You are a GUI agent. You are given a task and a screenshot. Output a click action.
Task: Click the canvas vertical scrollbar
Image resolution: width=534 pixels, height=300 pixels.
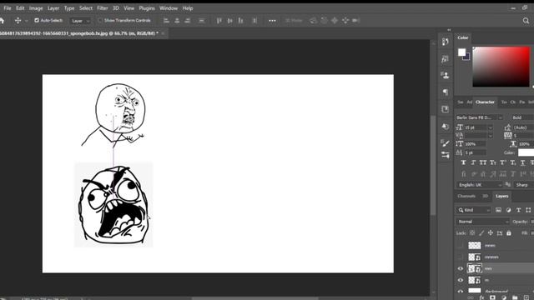(433, 165)
